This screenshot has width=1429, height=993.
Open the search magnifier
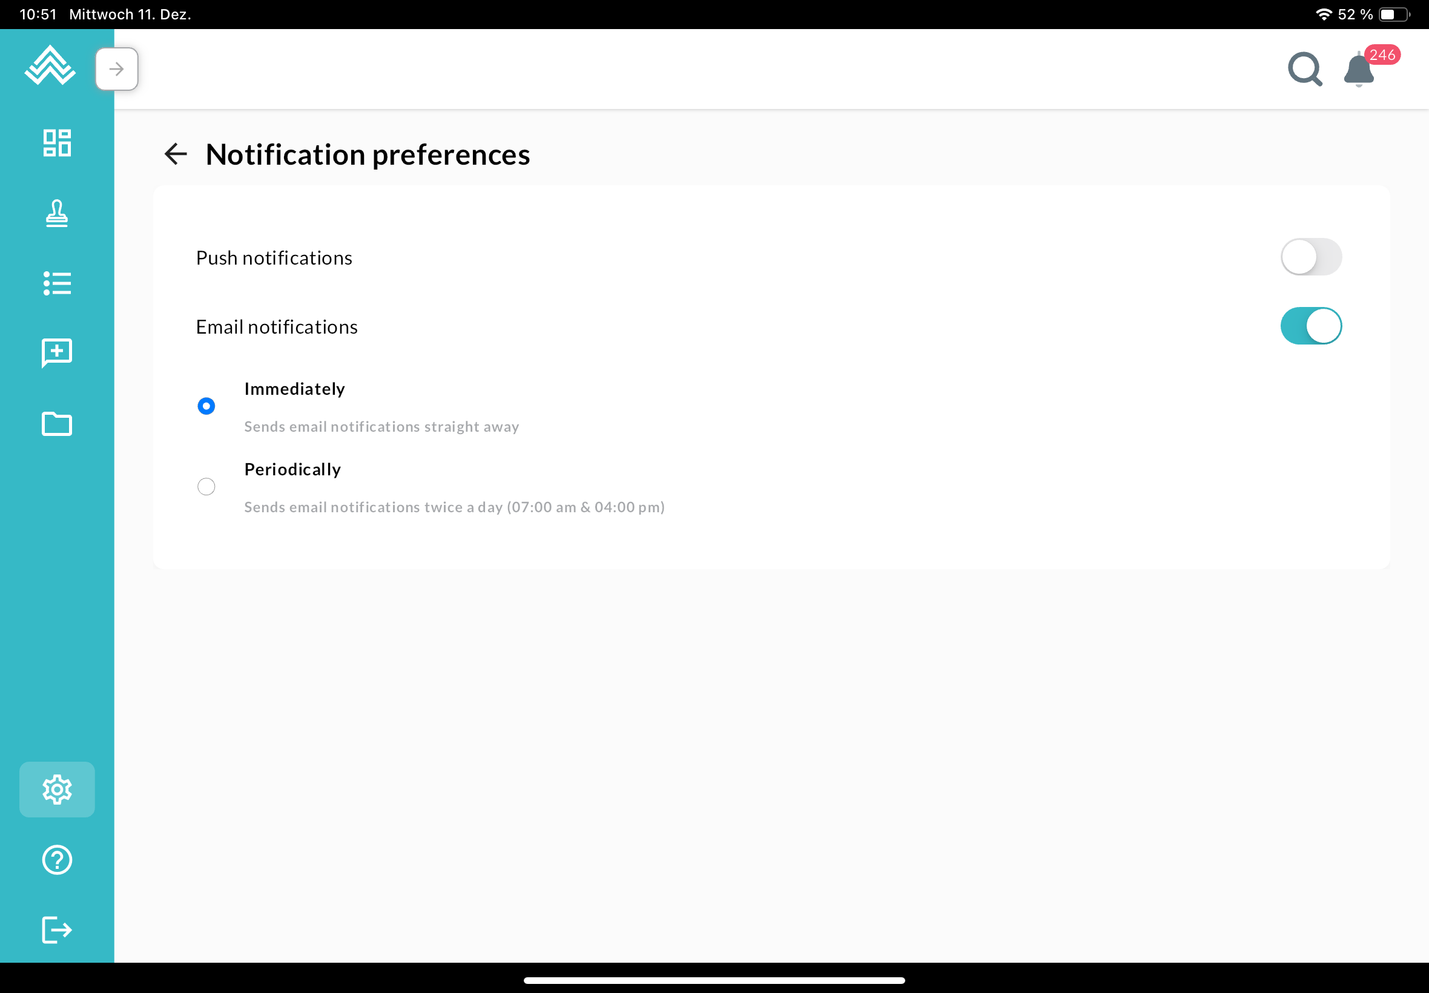coord(1305,69)
